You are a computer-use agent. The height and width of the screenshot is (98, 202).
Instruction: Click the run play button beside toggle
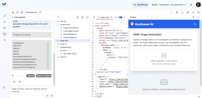click(x=125, y=17)
